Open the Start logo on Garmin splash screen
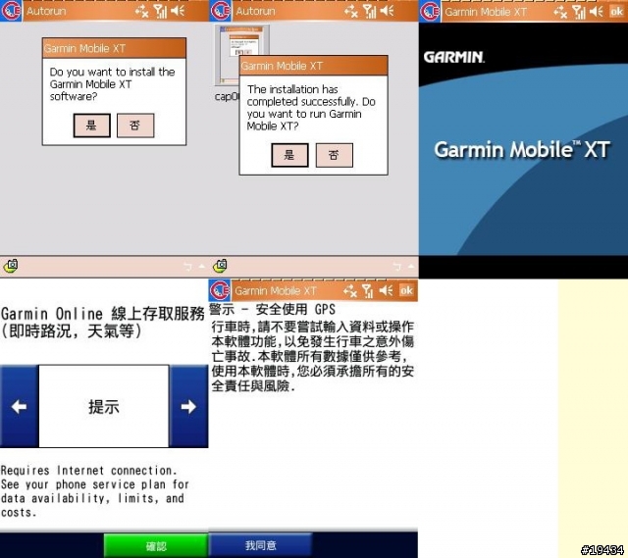The width and height of the screenshot is (628, 558). (430, 11)
